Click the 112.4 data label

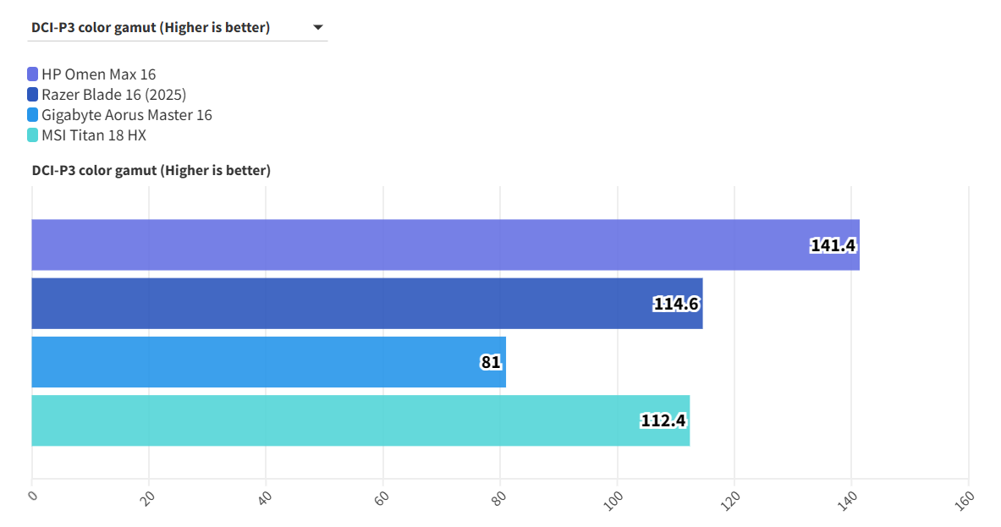coord(663,420)
